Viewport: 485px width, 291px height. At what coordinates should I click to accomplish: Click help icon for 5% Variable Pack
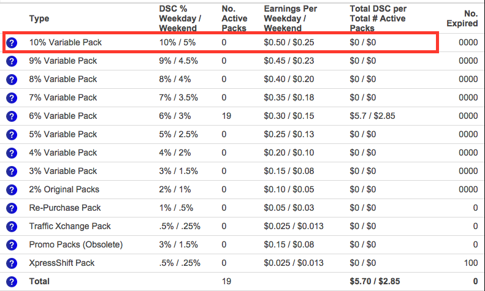pyautogui.click(x=11, y=135)
